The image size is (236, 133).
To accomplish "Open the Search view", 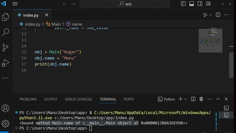I will [x=6, y=32].
